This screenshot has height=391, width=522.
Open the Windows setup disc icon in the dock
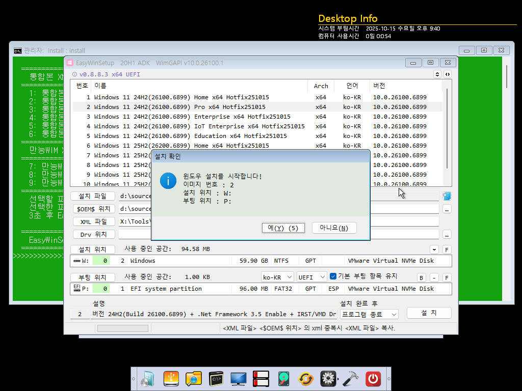coord(148,379)
